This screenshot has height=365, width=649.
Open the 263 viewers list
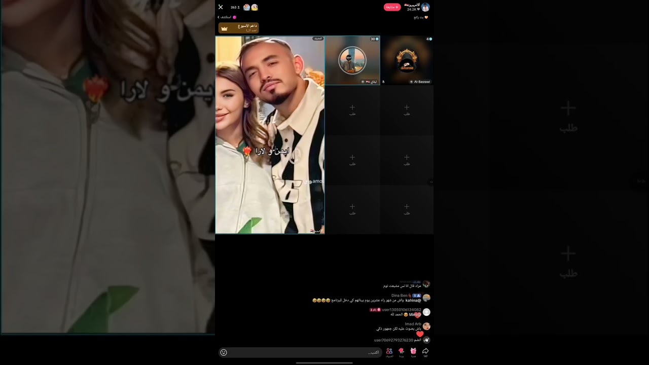[x=235, y=7]
